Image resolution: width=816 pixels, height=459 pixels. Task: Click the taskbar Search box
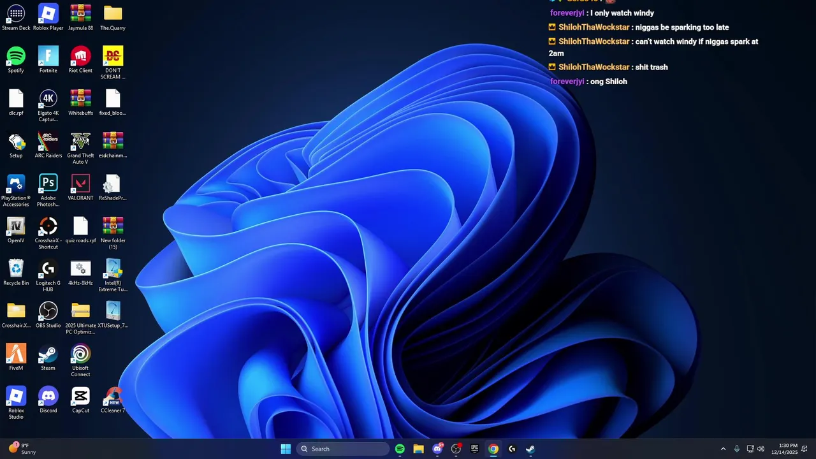(x=344, y=449)
